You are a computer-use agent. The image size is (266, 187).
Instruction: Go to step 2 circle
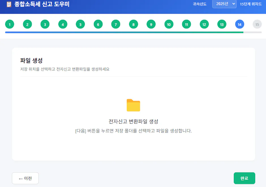(27, 24)
